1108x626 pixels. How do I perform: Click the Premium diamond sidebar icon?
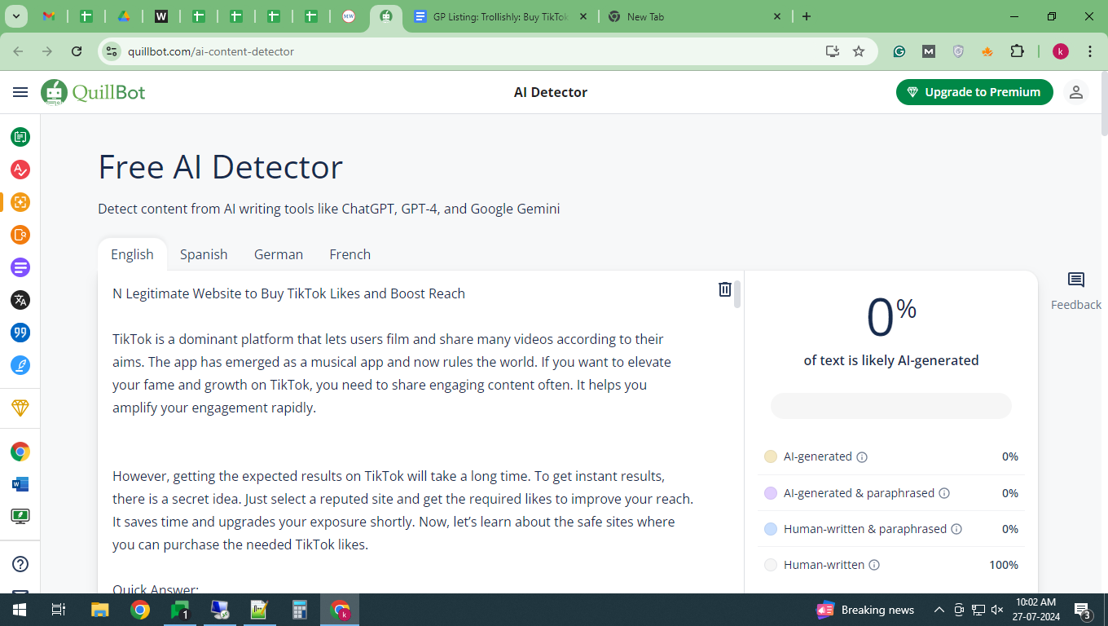pyautogui.click(x=20, y=407)
